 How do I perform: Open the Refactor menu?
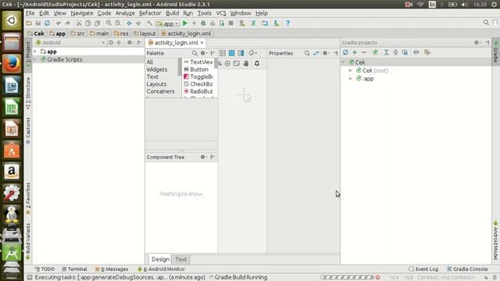click(150, 13)
